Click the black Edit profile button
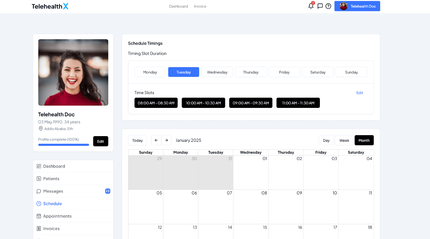 click(x=100, y=141)
